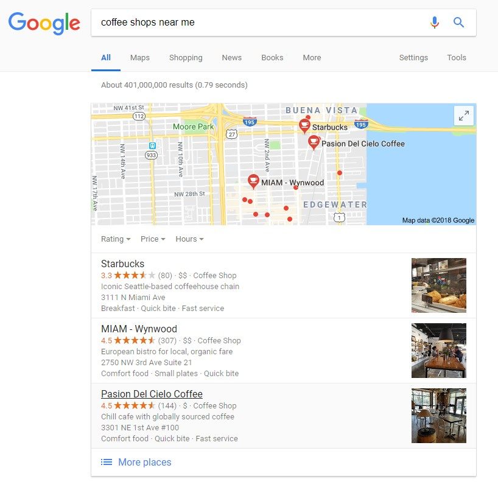Switch to the Shopping tab
498x493 pixels.
coord(186,57)
